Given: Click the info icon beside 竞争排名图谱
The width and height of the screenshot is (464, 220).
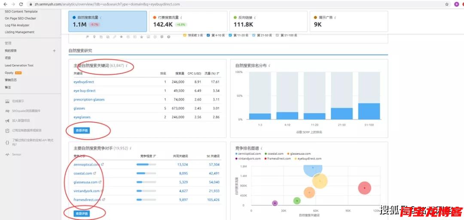Looking at the screenshot, I should pyautogui.click(x=261, y=148).
